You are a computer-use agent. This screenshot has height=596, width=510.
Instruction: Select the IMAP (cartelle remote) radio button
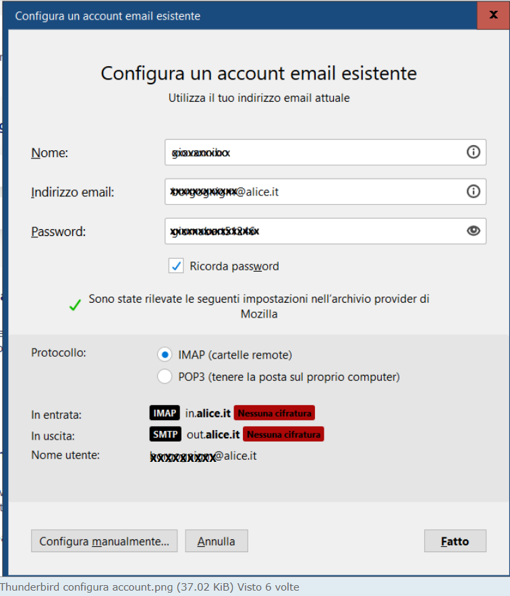click(164, 355)
